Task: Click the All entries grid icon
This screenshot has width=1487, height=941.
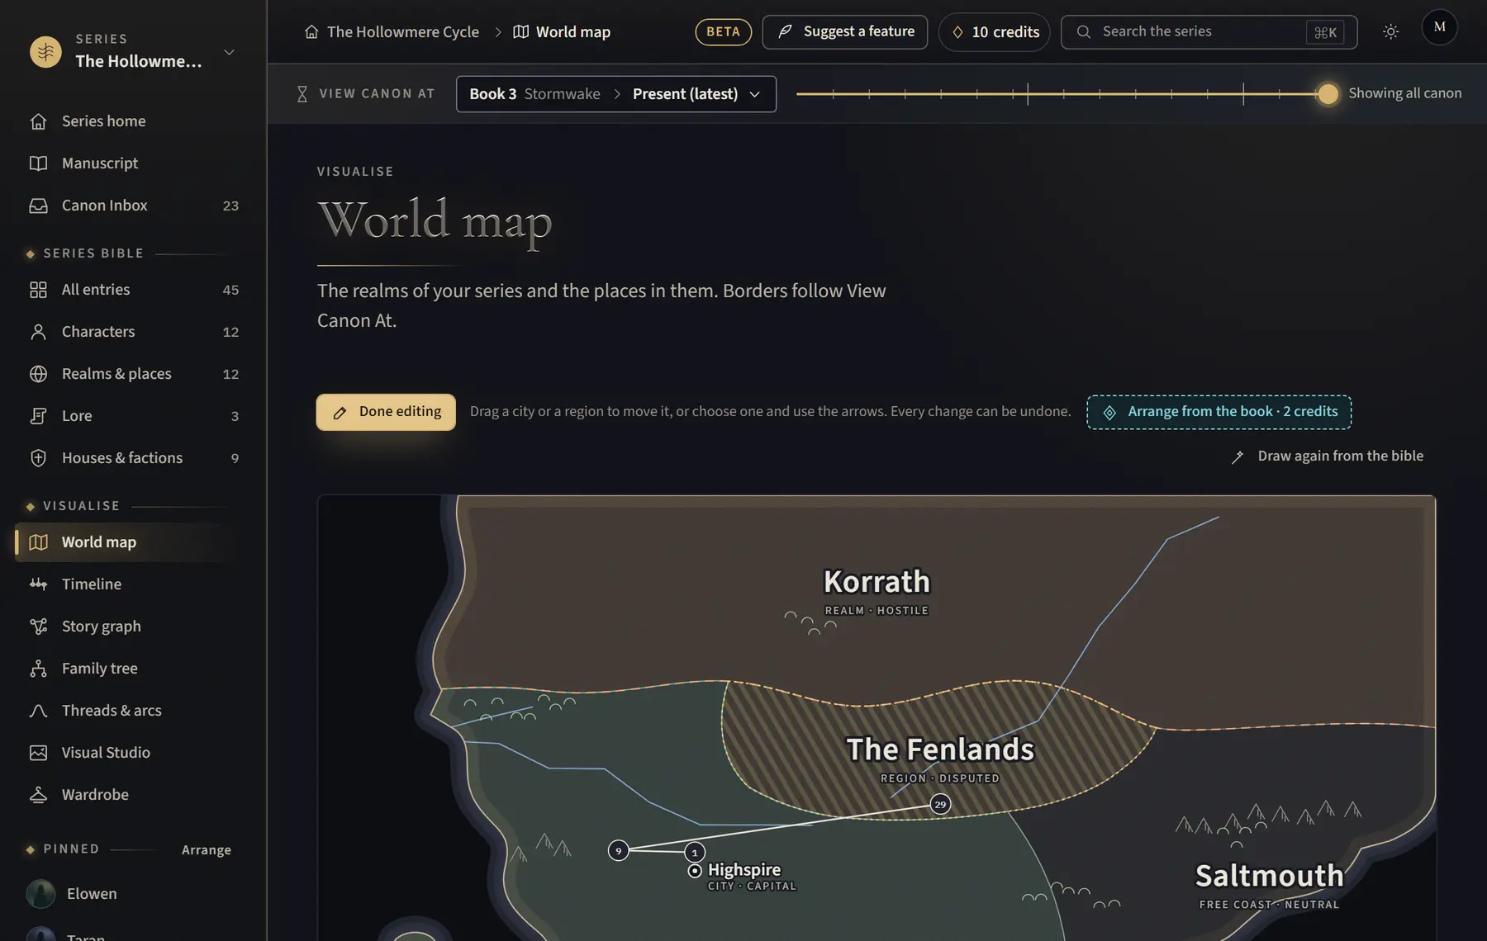Action: click(38, 290)
